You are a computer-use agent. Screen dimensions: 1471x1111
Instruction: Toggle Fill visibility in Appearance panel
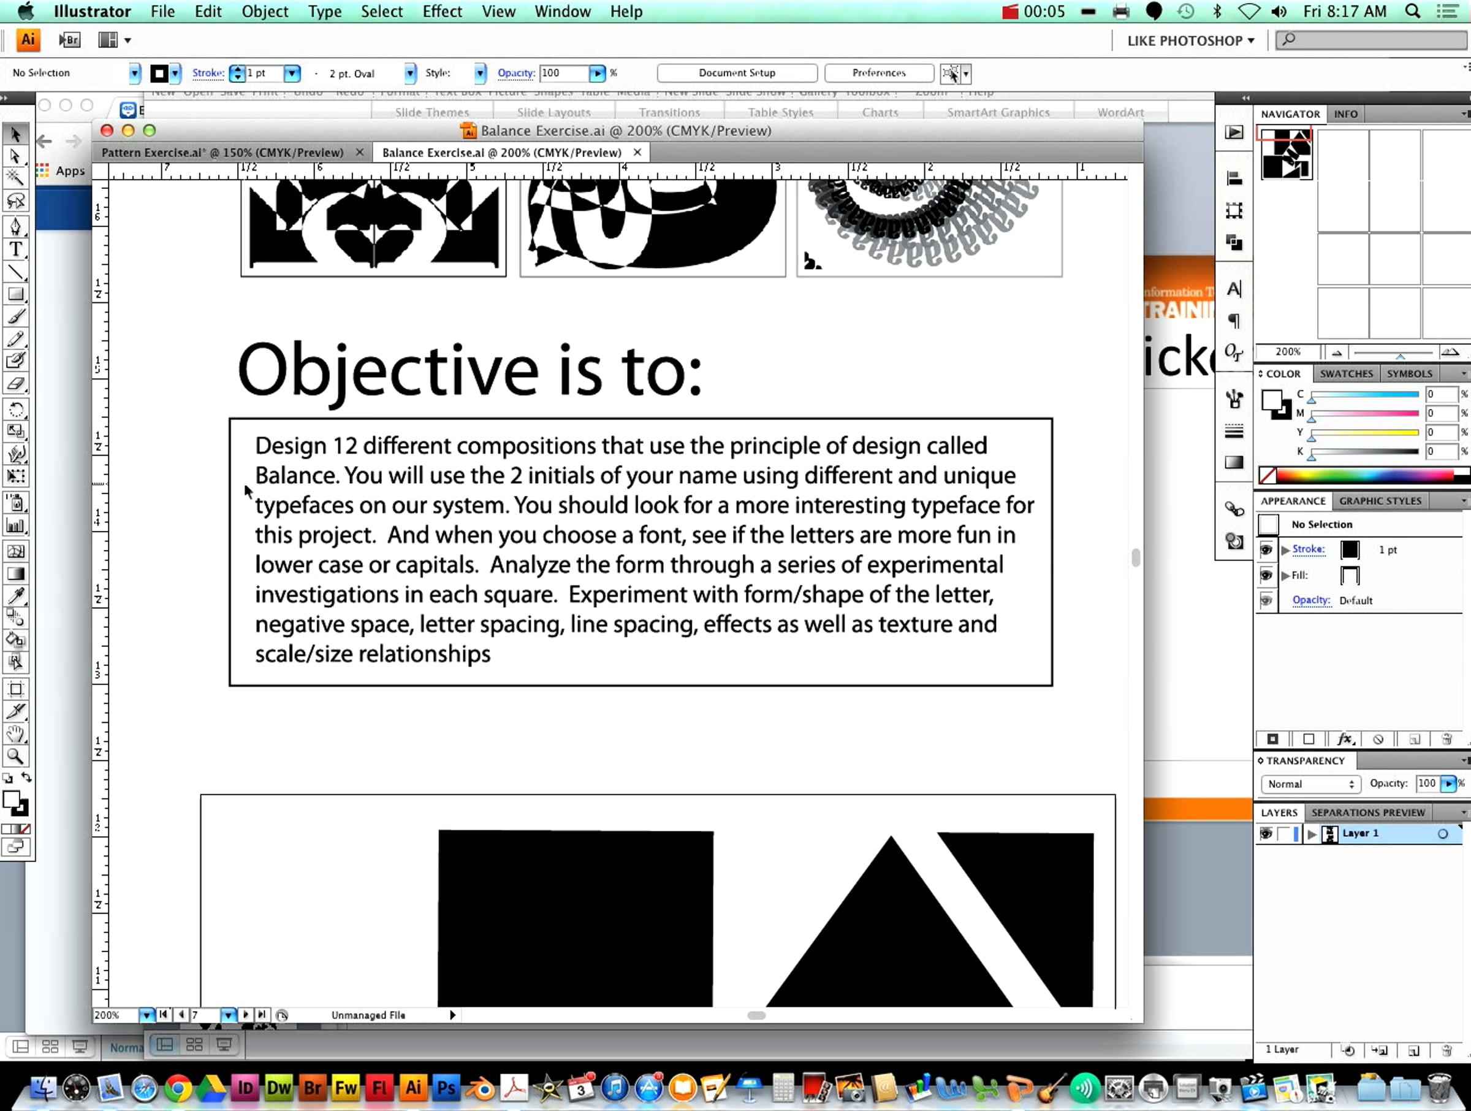pyautogui.click(x=1266, y=575)
